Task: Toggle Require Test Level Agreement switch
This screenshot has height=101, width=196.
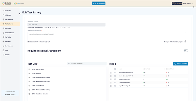Action: pos(186,51)
